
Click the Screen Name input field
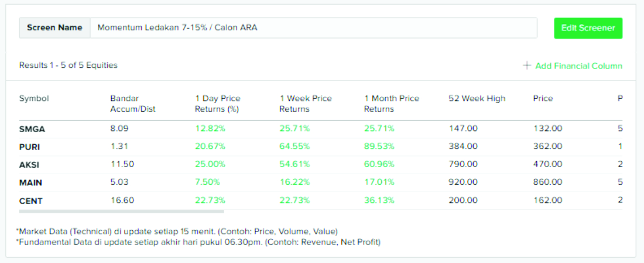[x=313, y=27]
